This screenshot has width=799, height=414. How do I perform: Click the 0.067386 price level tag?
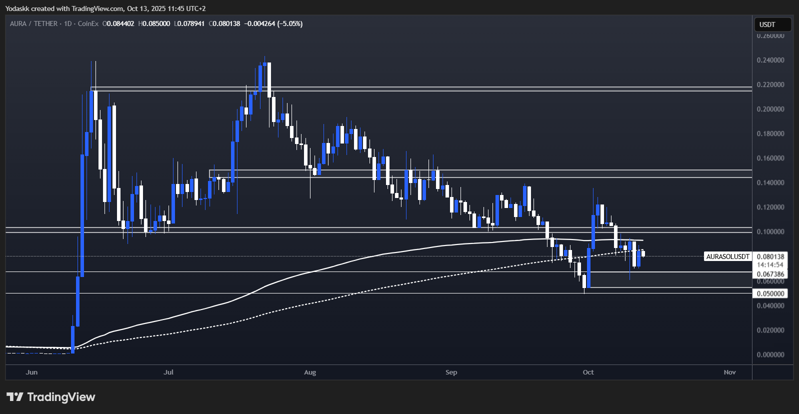click(770, 274)
